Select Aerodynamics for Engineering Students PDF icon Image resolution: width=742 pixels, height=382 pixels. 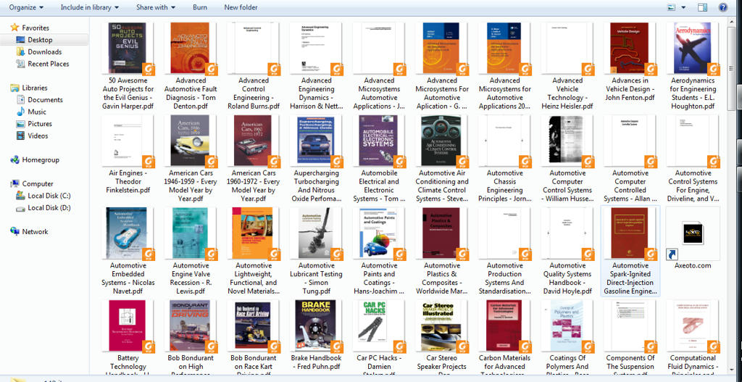pyautogui.click(x=693, y=49)
